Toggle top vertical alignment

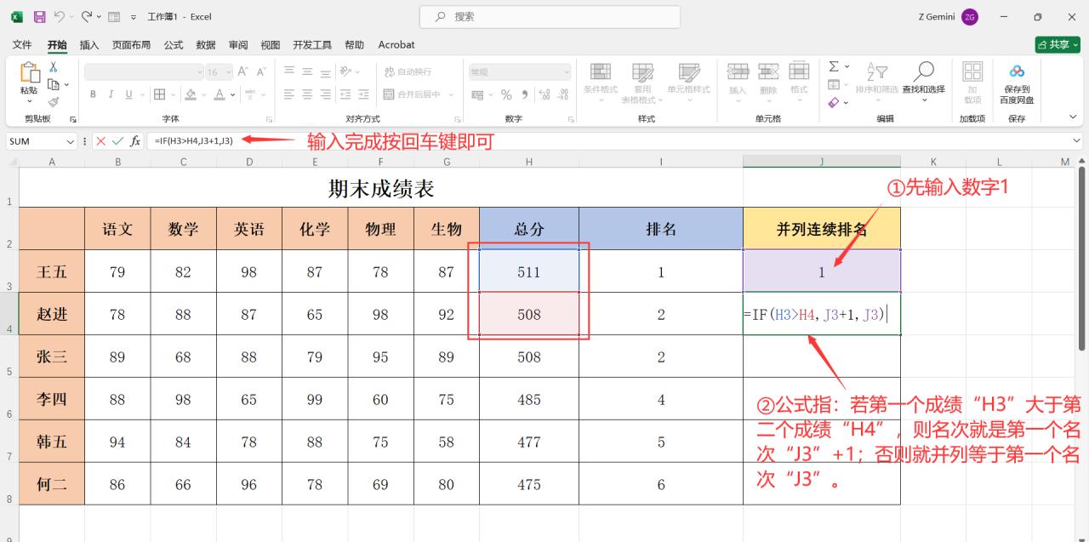[288, 71]
